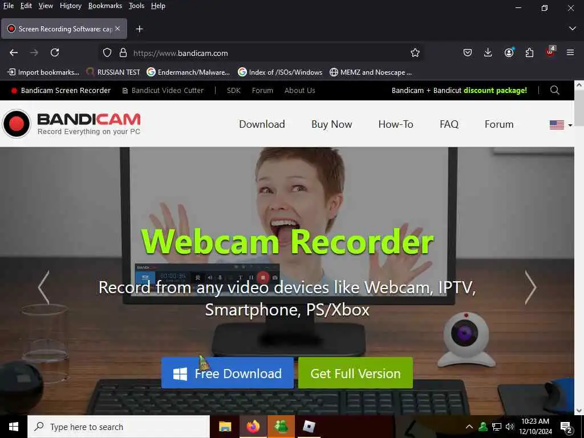Close the Screen Recording Software tab
Viewport: 584px width, 438px height.
(x=117, y=29)
